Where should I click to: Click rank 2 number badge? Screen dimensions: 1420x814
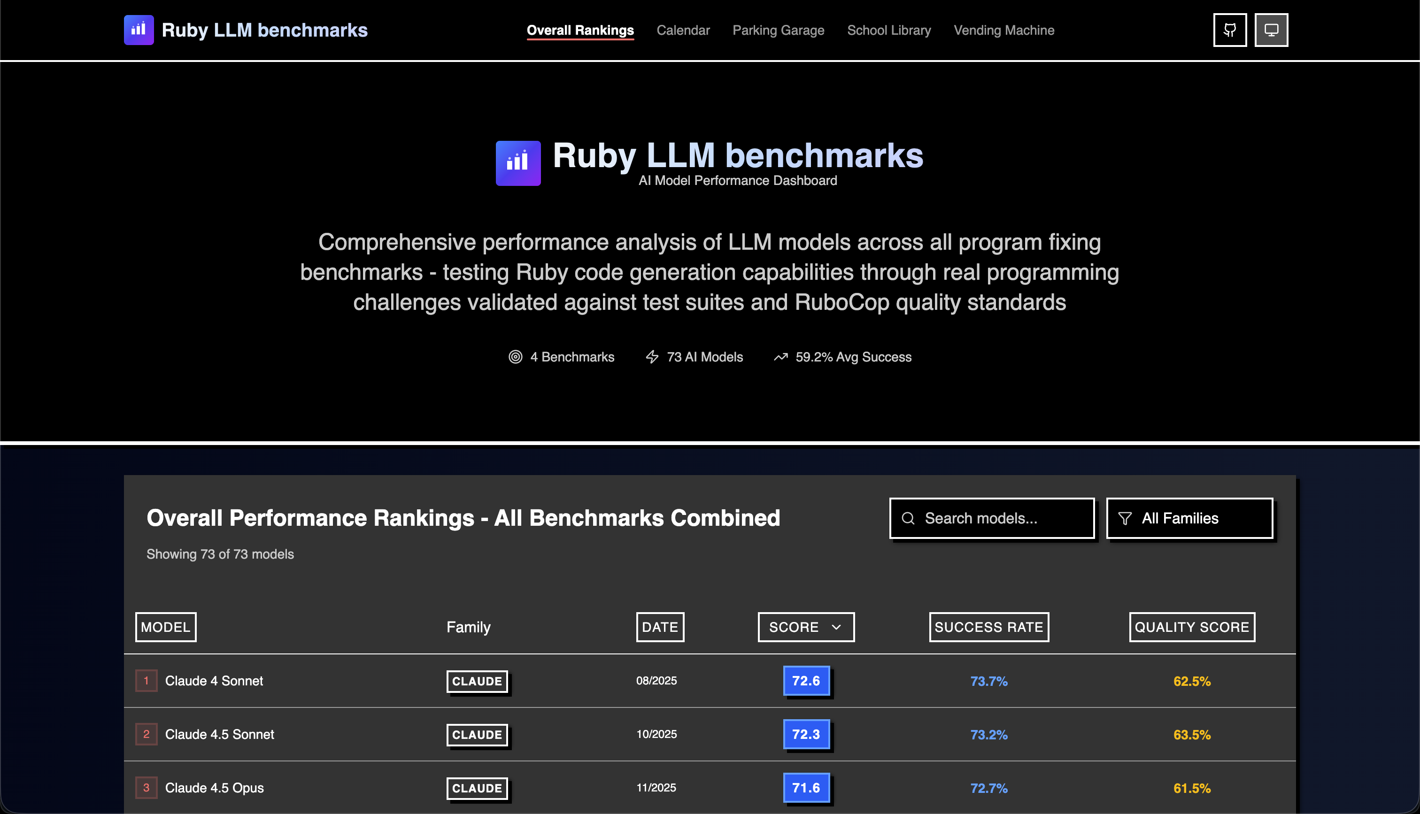point(147,735)
